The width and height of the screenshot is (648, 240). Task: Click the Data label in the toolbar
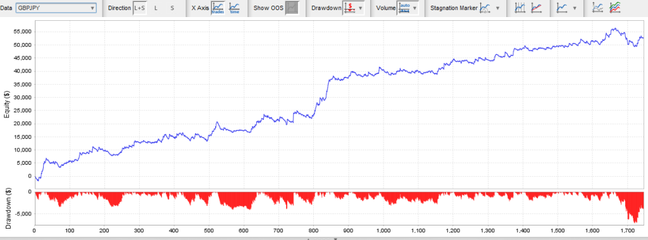point(6,8)
